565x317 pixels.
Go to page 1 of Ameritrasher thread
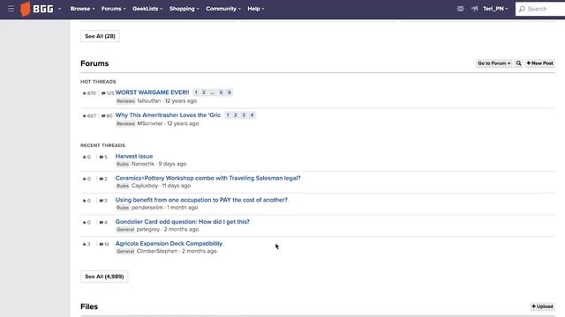point(228,115)
